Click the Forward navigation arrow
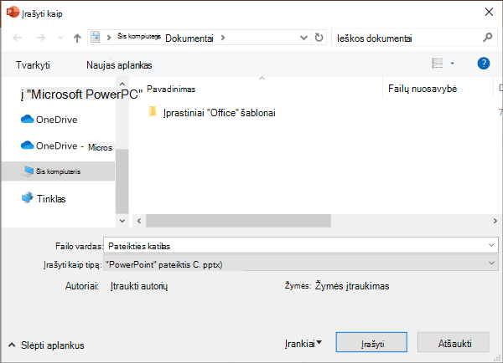 click(x=40, y=38)
